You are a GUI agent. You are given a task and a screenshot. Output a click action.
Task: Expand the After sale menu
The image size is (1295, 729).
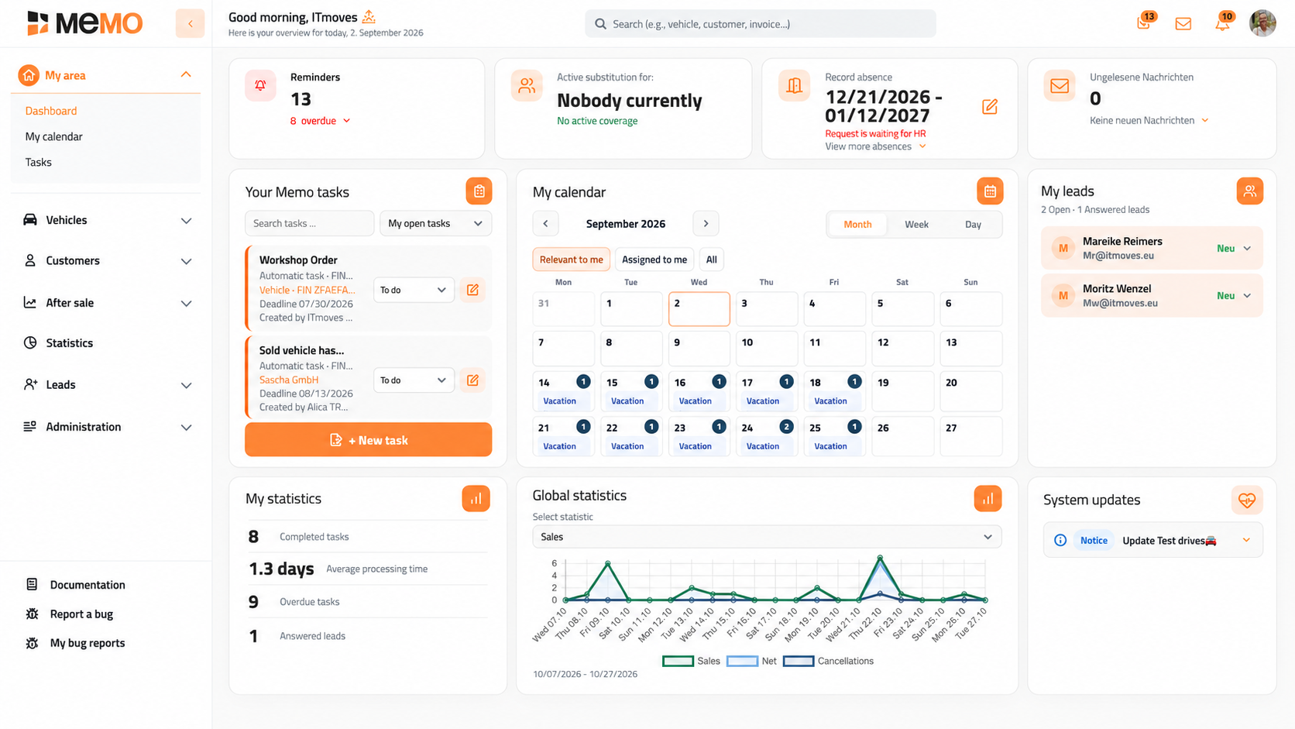tap(106, 303)
